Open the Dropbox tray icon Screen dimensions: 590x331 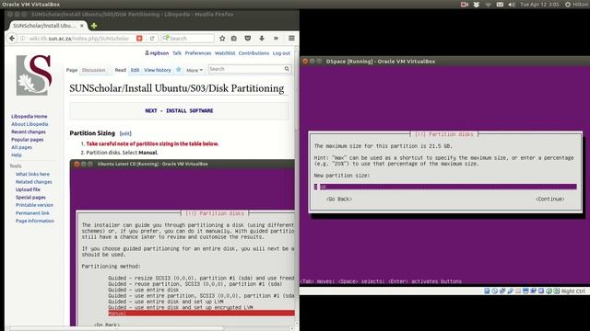click(476, 5)
